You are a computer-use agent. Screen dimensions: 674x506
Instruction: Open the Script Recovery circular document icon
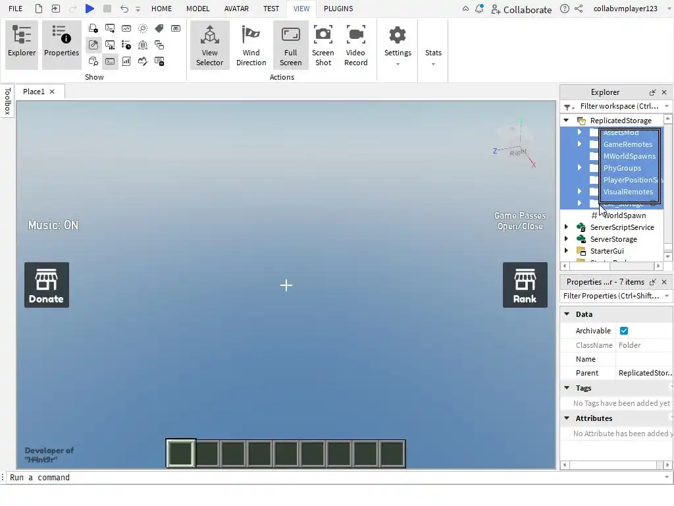click(143, 45)
